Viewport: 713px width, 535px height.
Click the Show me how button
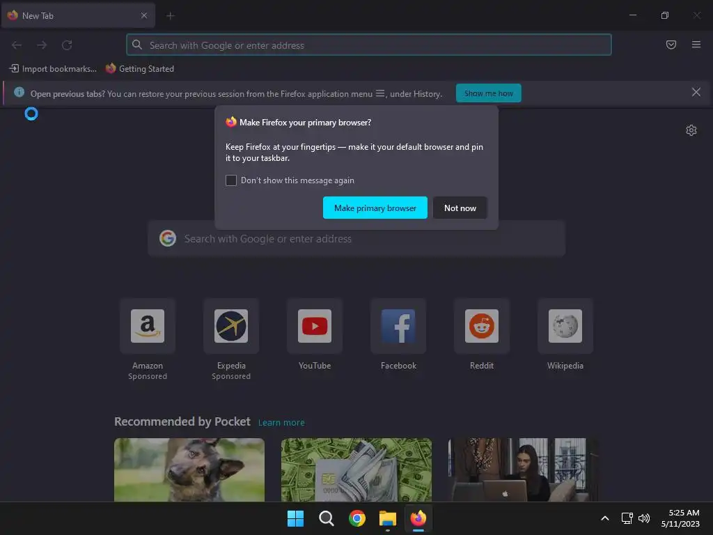pyautogui.click(x=488, y=93)
